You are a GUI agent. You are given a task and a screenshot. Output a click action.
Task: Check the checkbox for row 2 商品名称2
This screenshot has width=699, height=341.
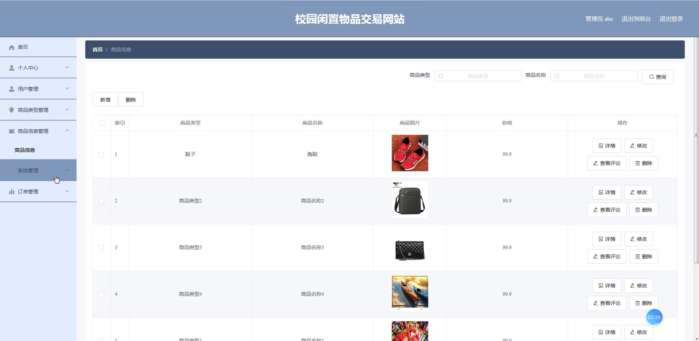[101, 201]
